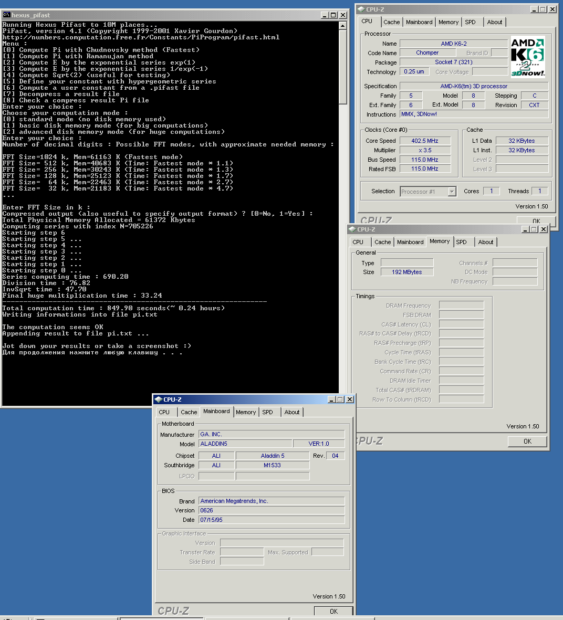The width and height of the screenshot is (563, 620).
Task: Minimize the Mainboard CPU-Z window
Action: (x=331, y=400)
